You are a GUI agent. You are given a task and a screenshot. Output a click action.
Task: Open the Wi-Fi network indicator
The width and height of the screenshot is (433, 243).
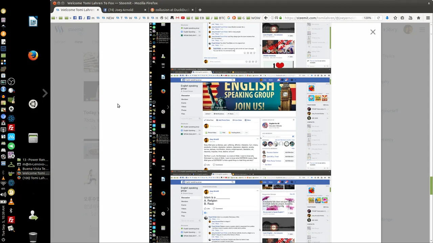(x=3, y=184)
